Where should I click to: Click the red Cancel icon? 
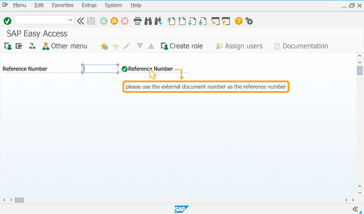[125, 21]
